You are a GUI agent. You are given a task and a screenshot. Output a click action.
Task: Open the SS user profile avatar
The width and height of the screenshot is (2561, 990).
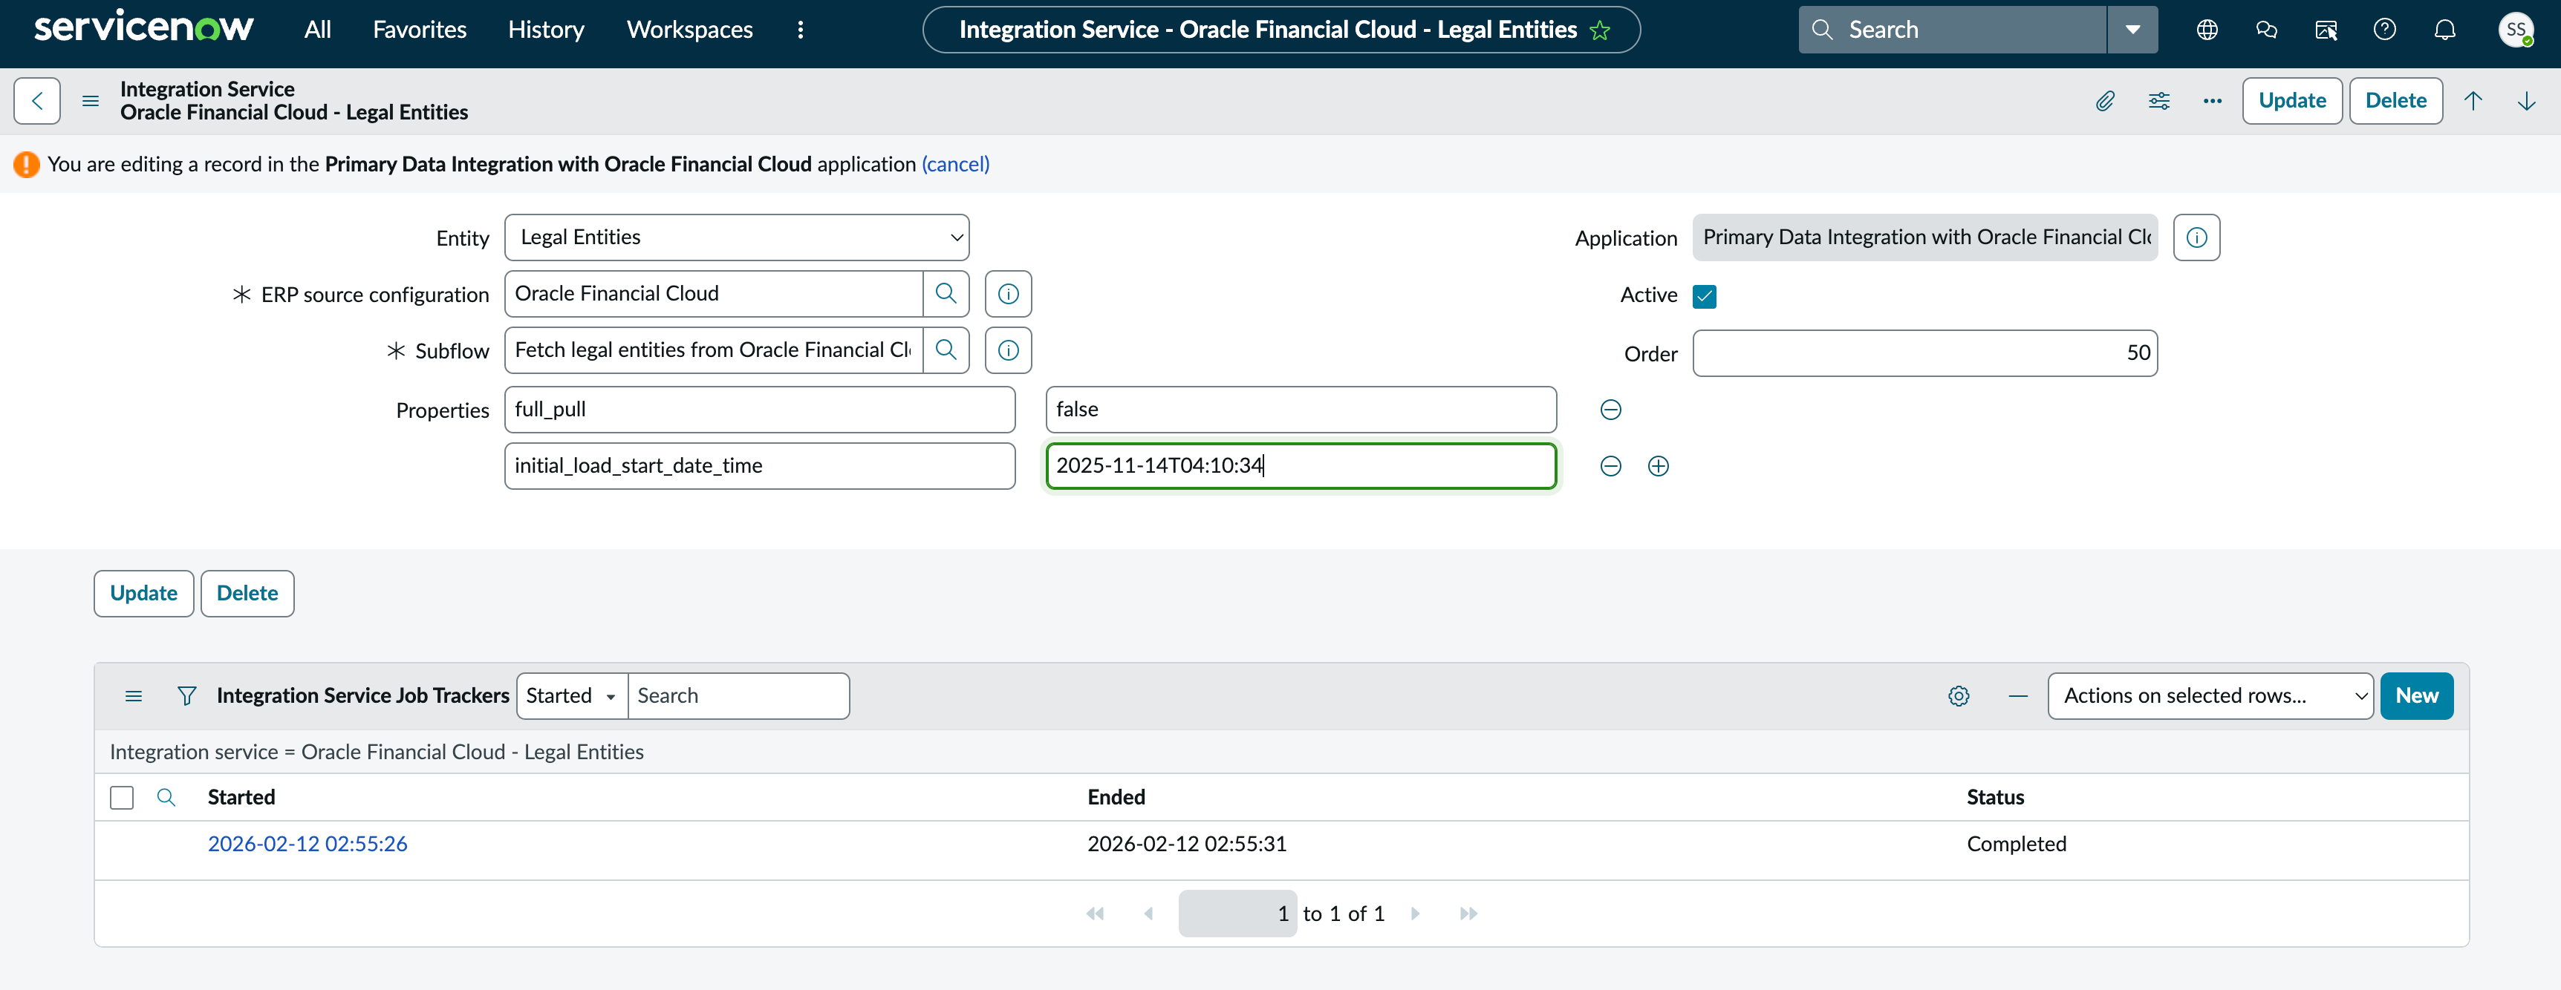tap(2516, 30)
